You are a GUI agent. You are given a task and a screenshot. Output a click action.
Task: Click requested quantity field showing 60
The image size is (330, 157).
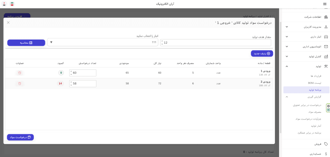(x=83, y=73)
